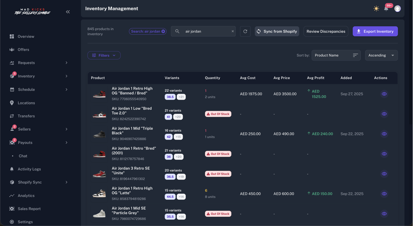Click the Shopify Sync cube icon
Image resolution: width=413 pixels, height=226 pixels.
pos(12,182)
